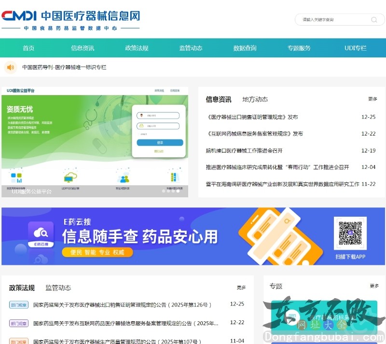Click the registration link below the login button
Screen dimensions: 386x344
coord(159,151)
